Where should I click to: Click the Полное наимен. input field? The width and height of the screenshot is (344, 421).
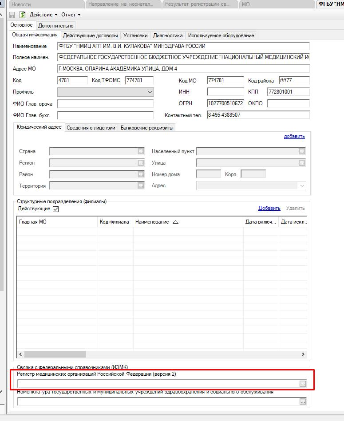click(183, 57)
